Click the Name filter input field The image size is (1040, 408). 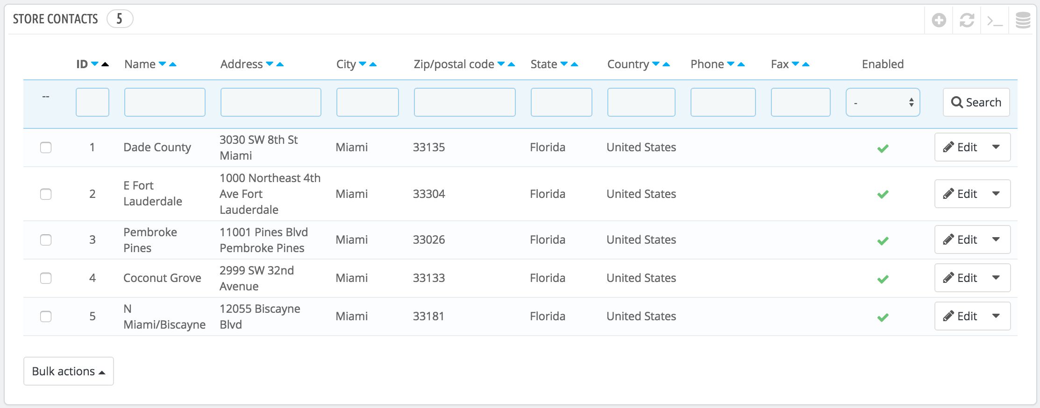[164, 102]
